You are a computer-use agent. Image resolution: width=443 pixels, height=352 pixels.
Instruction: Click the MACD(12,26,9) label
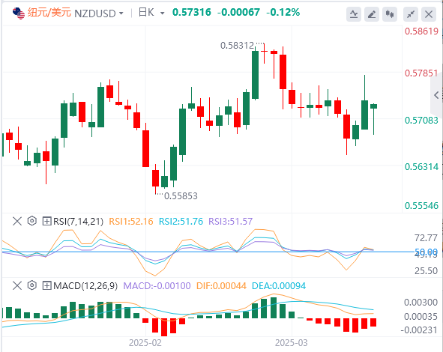click(85, 285)
